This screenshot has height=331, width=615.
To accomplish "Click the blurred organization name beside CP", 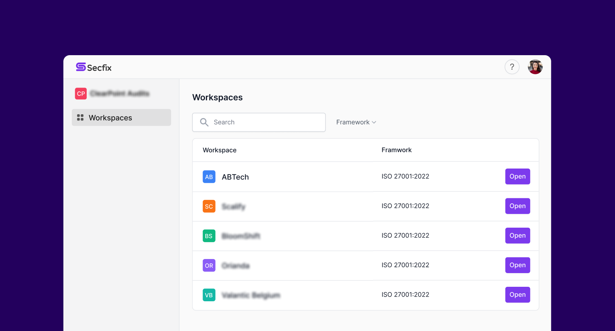I will 120,94.
